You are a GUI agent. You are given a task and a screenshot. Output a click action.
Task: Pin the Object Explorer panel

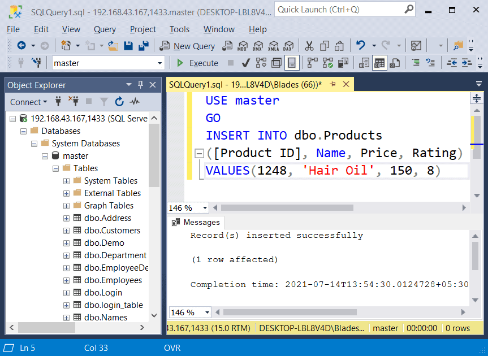(139, 85)
